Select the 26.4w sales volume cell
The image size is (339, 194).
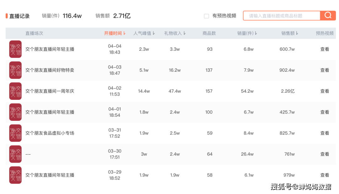click(x=247, y=154)
